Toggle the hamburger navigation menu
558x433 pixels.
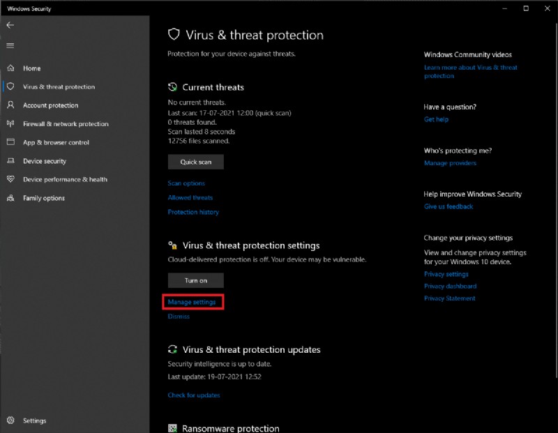(x=10, y=45)
